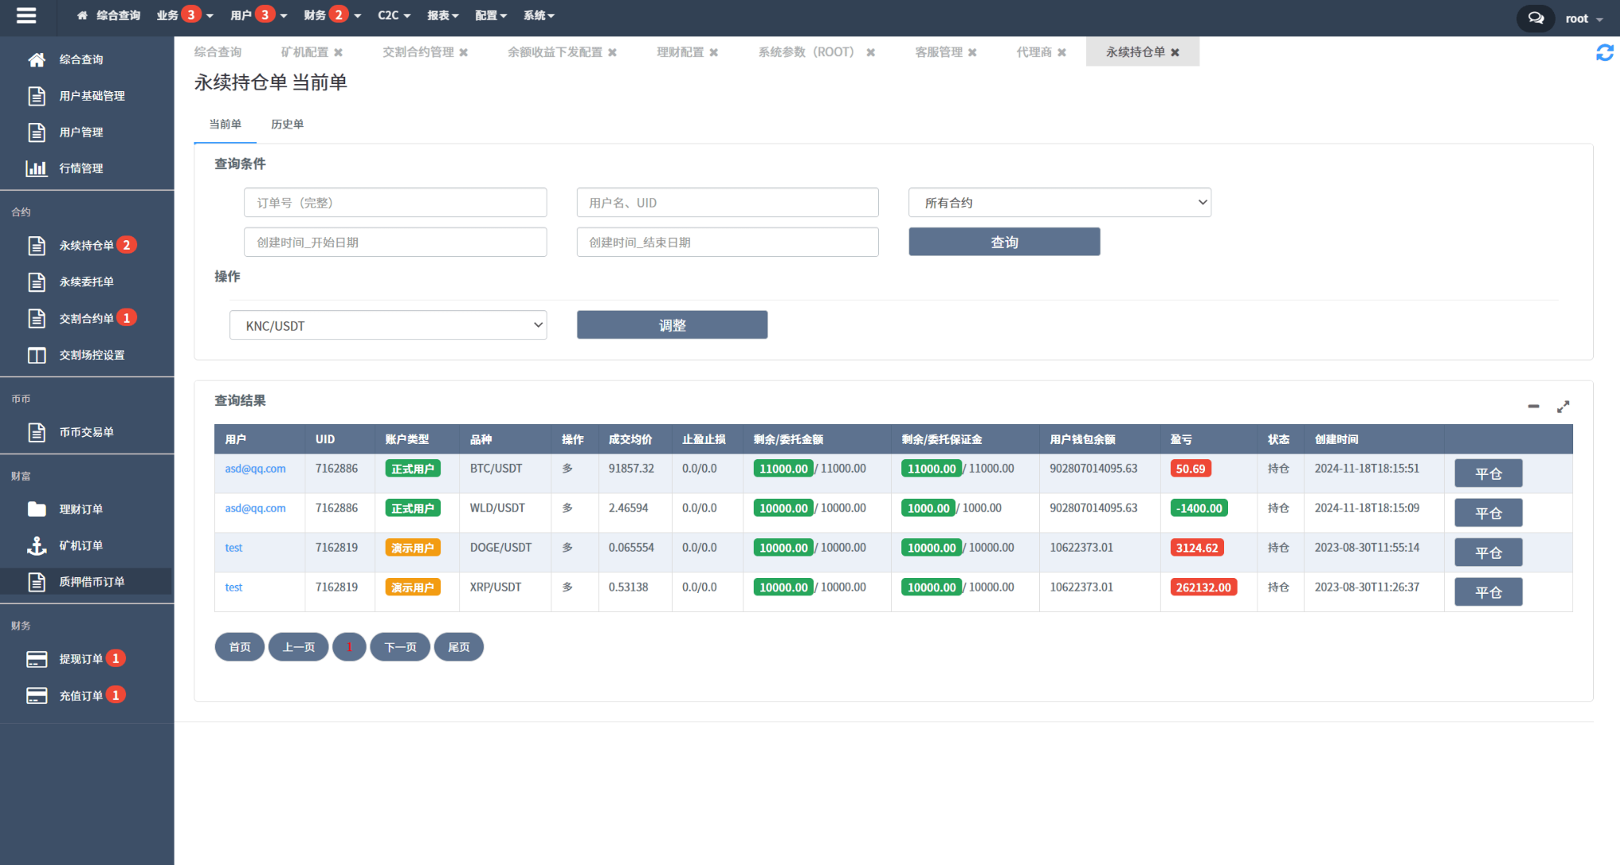The width and height of the screenshot is (1620, 865).
Task: Close the 永续持仓单 tab
Action: [x=1175, y=52]
